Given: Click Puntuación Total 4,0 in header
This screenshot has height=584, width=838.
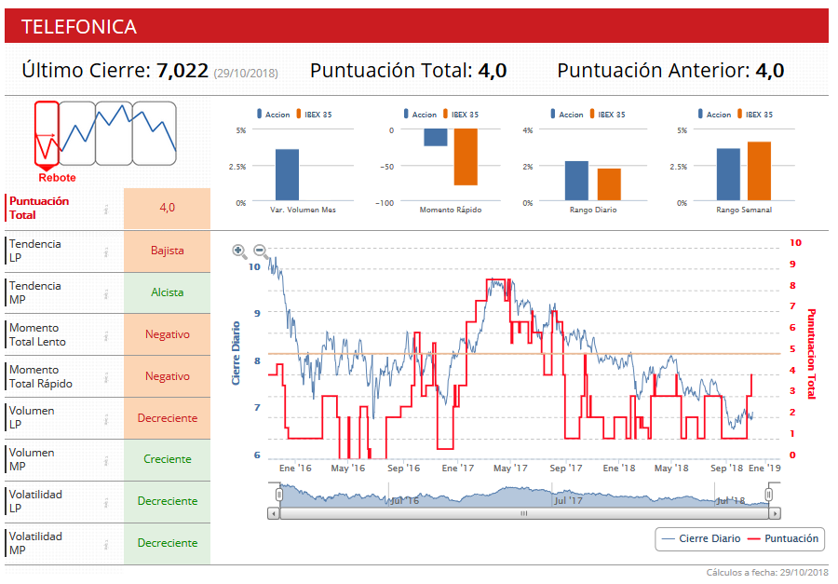Looking at the screenshot, I should pos(409,71).
